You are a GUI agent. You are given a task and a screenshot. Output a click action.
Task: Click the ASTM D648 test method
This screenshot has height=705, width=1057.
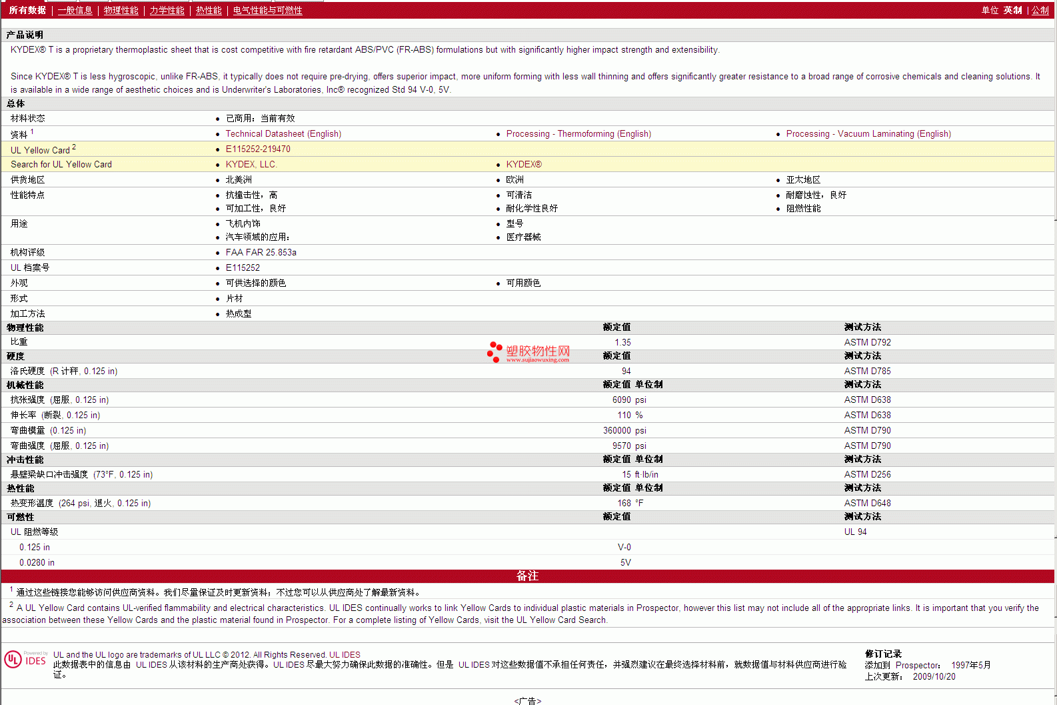pyautogui.click(x=868, y=504)
